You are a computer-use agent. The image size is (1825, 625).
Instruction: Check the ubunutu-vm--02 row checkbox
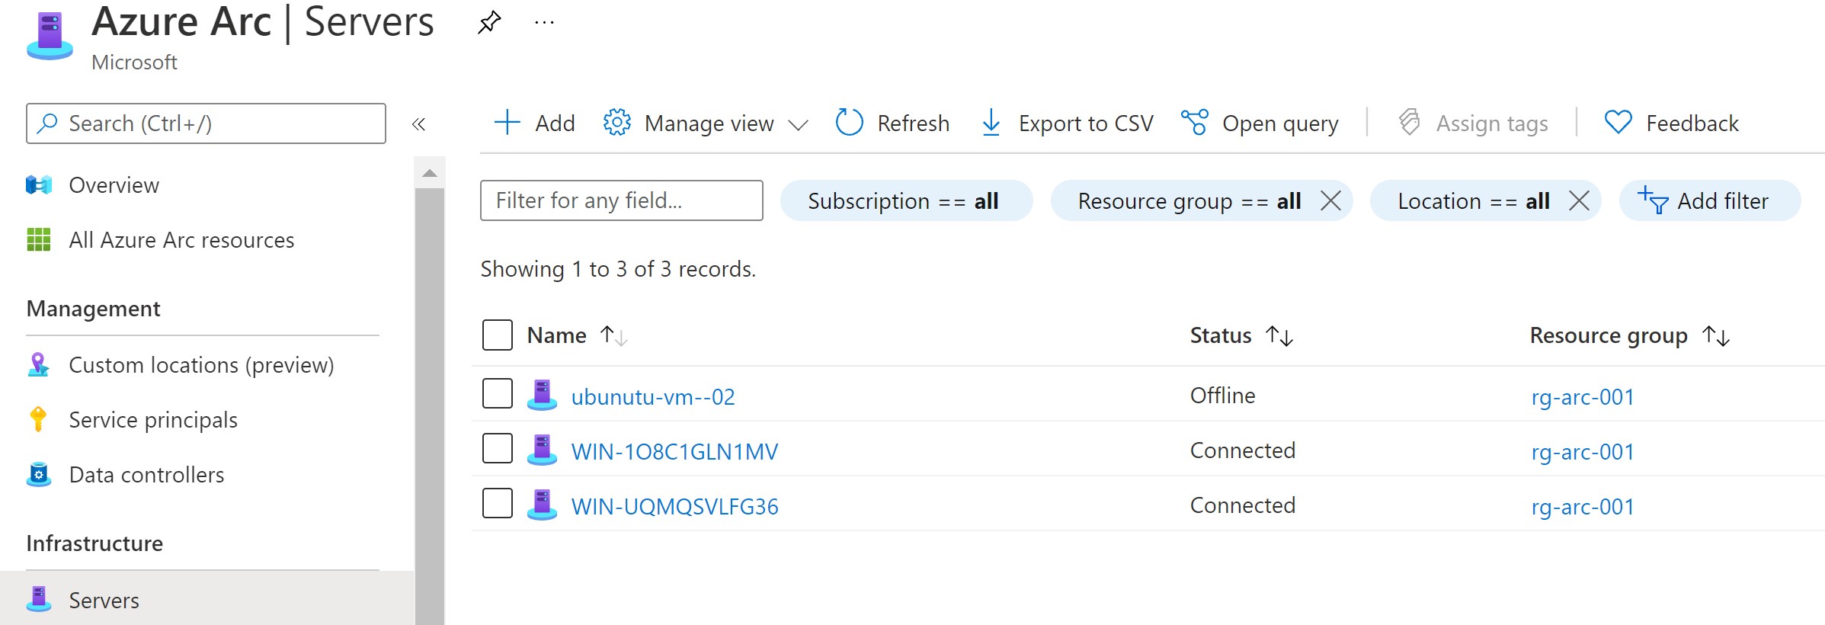click(497, 393)
